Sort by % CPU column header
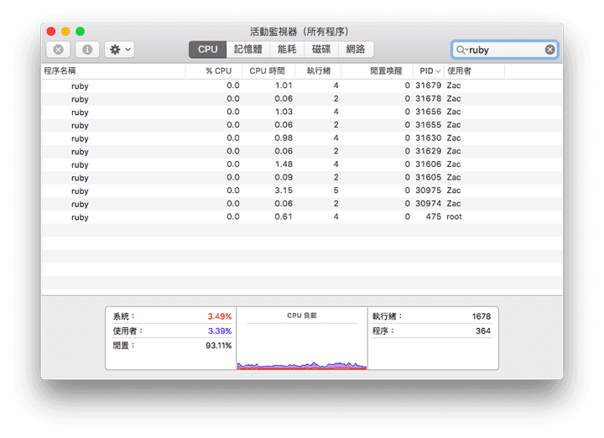 click(218, 71)
